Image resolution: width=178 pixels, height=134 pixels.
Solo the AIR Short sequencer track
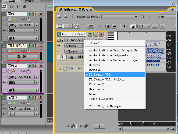click(x=95, y=34)
